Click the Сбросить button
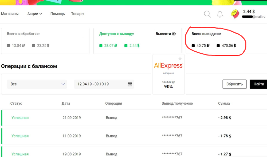This screenshot has height=157, width=267. click(234, 84)
